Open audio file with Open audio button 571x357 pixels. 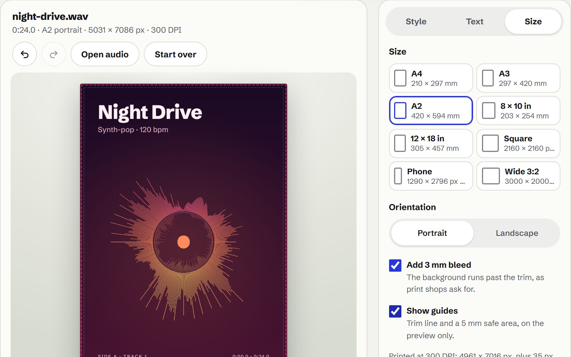coord(105,54)
